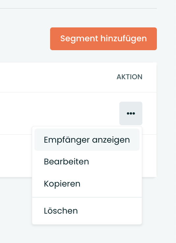Click the Segment hinzufügen label text
The width and height of the screenshot is (176, 243).
103,39
